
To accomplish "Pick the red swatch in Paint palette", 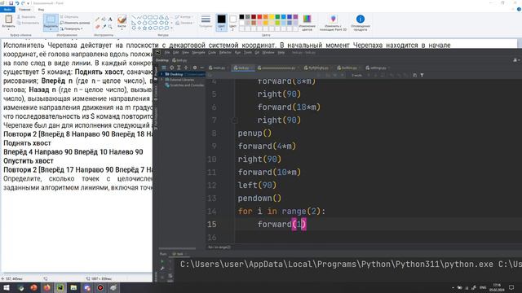I will click(259, 16).
